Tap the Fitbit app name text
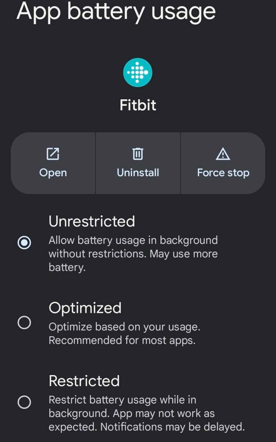The image size is (276, 442). [x=138, y=105]
